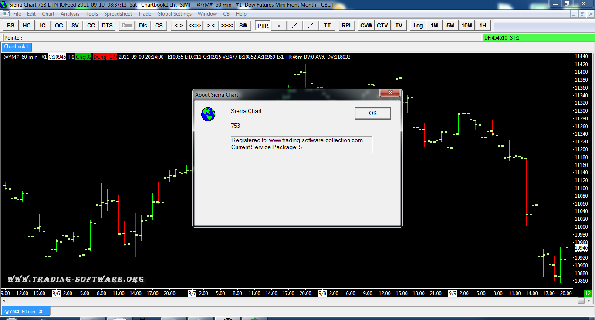Click the globe icon in About dialog

[208, 114]
